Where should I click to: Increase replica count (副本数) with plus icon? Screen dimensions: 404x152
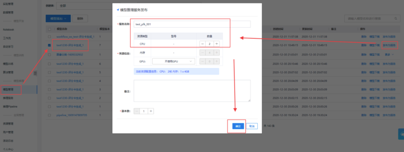(151, 111)
